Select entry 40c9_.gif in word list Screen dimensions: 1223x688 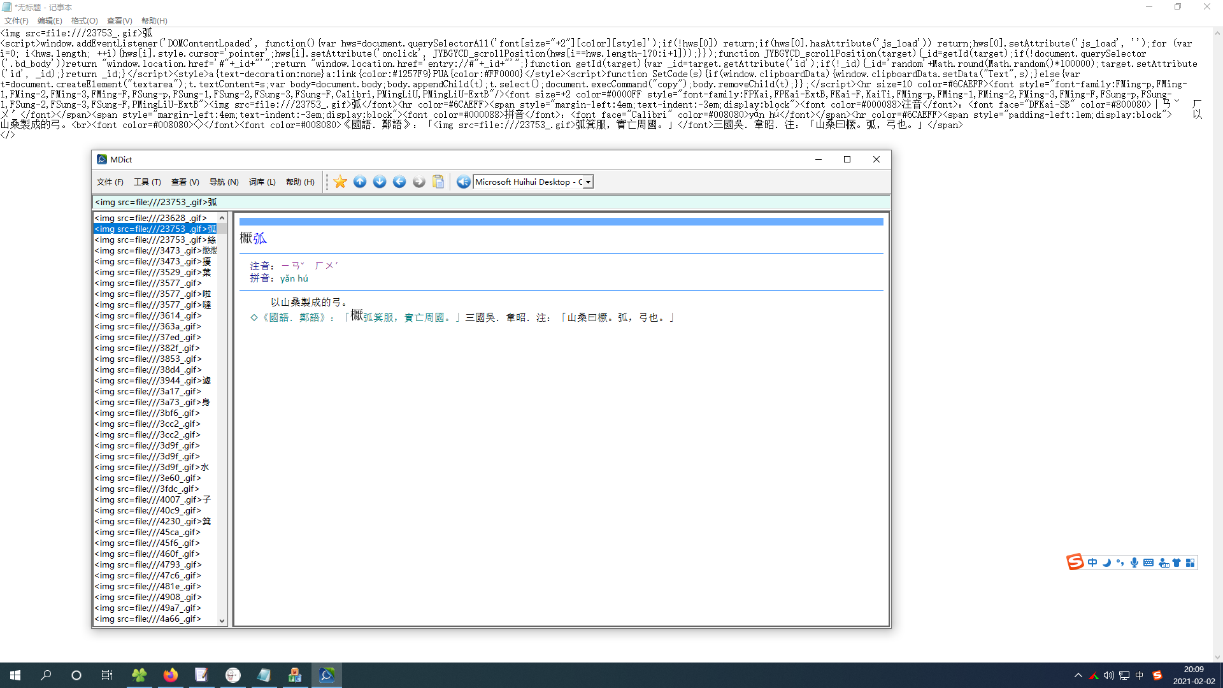click(155, 511)
